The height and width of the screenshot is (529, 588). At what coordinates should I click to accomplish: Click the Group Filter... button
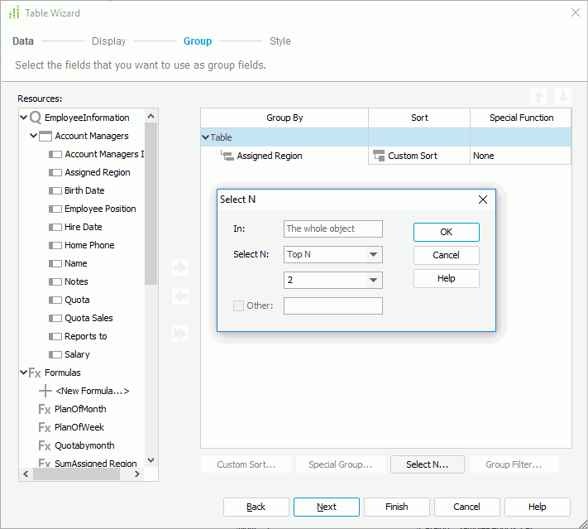pyautogui.click(x=514, y=464)
